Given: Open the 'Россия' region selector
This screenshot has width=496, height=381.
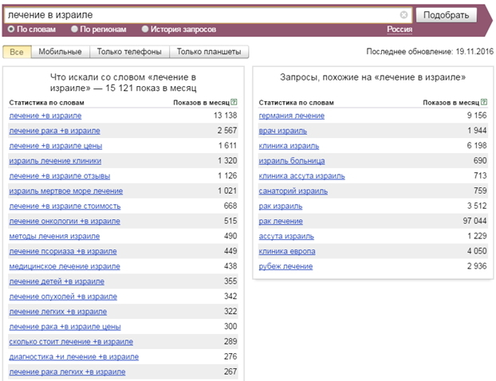Looking at the screenshot, I should pyautogui.click(x=400, y=29).
